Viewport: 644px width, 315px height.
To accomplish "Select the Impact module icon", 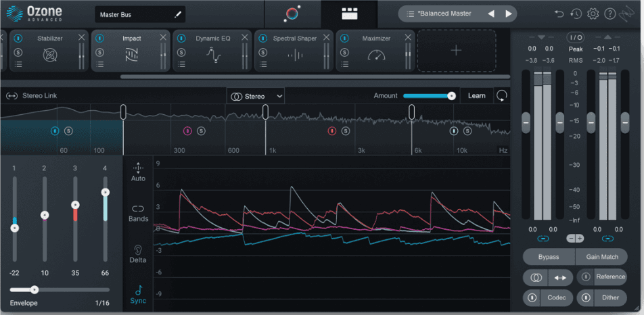I will click(x=132, y=55).
